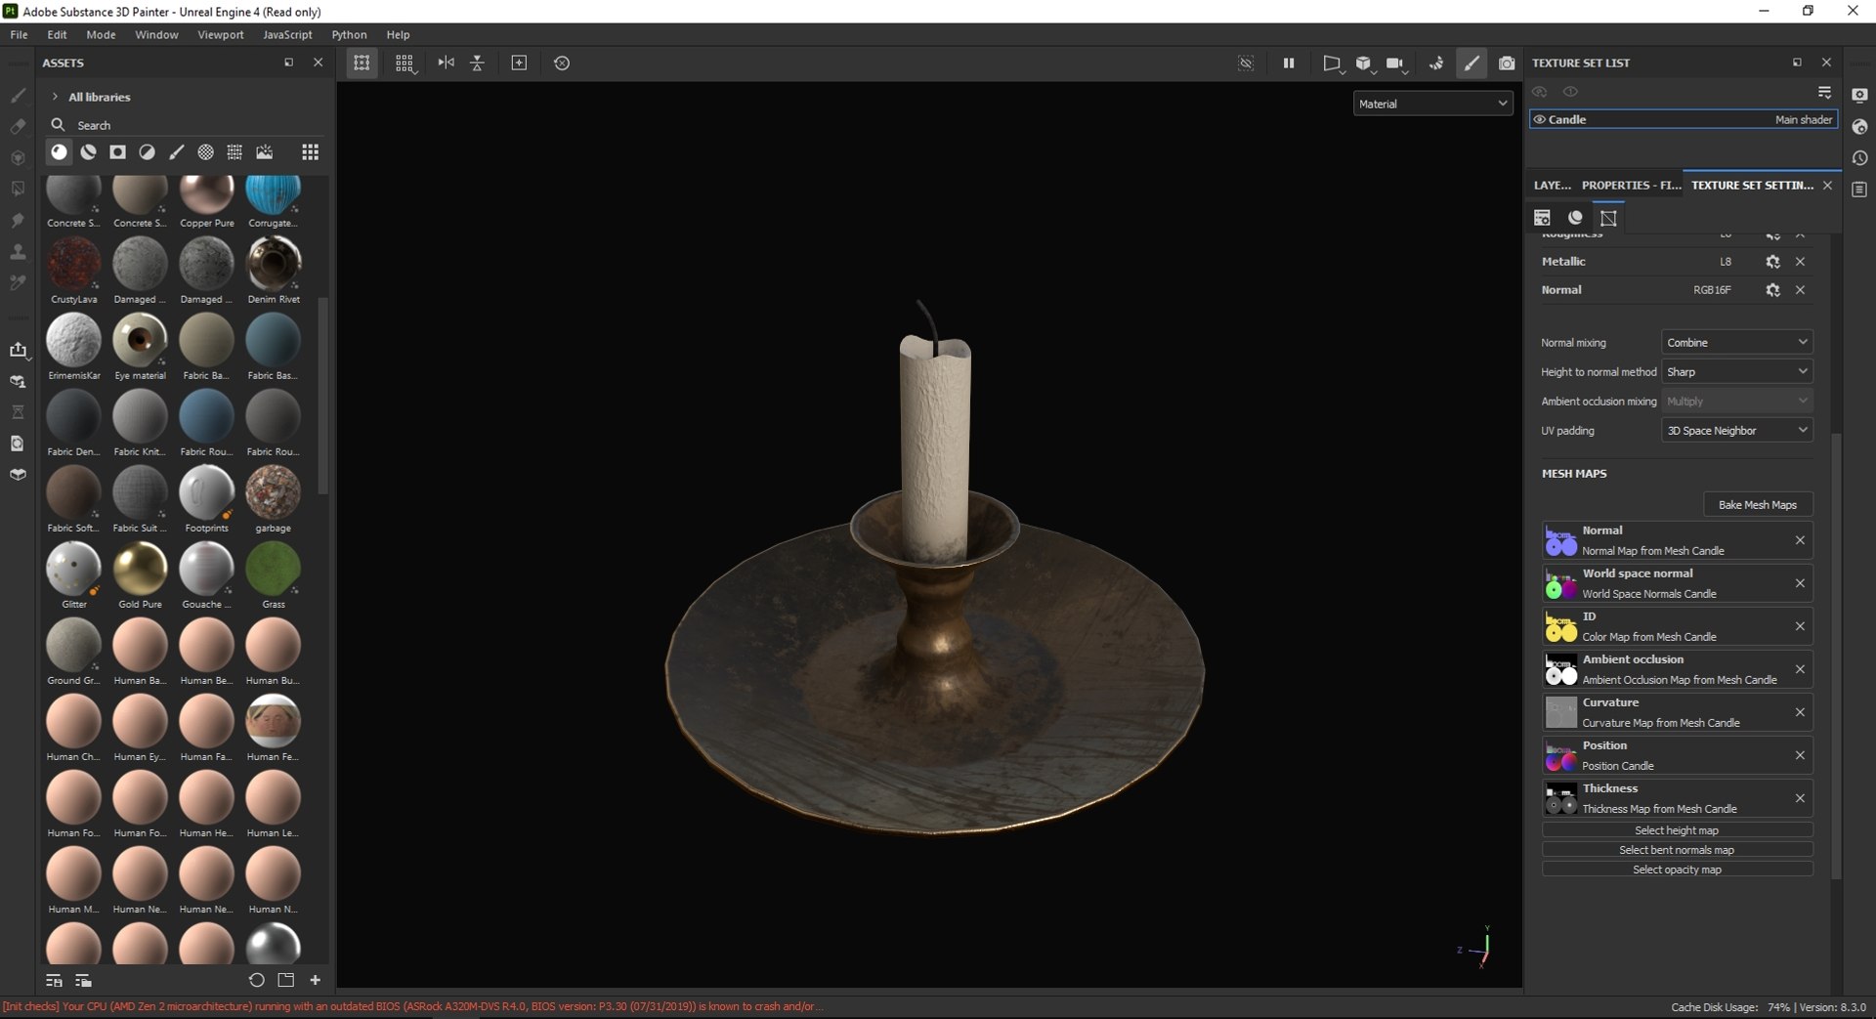Click the add new asset plus icon
The height and width of the screenshot is (1019, 1876).
coord(315,980)
